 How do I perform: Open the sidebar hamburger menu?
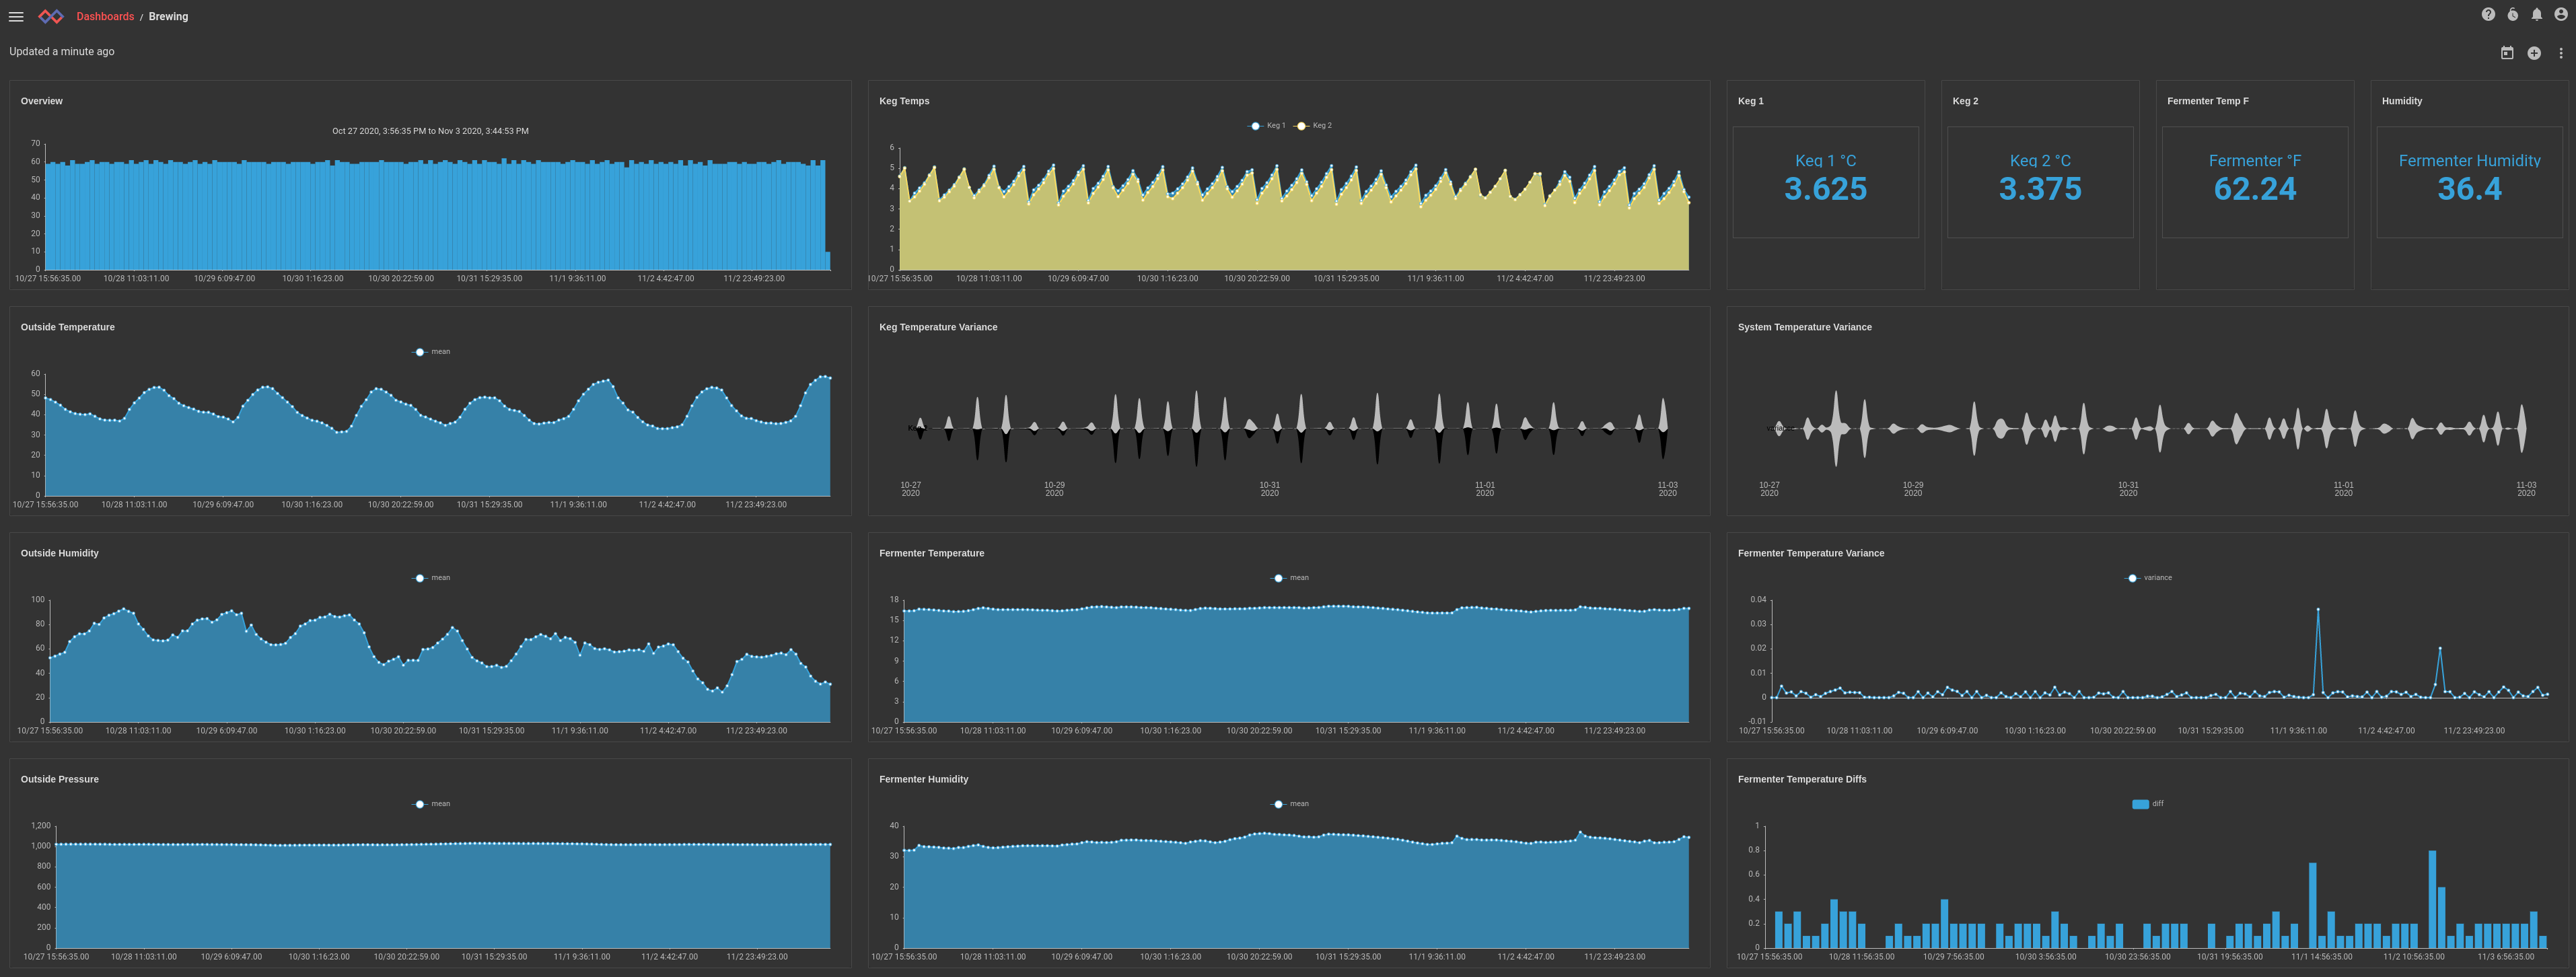tap(15, 16)
